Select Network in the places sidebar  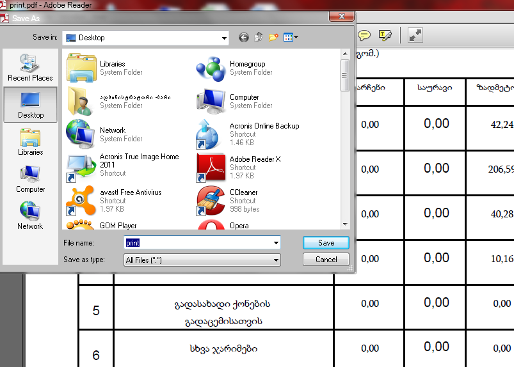click(30, 216)
